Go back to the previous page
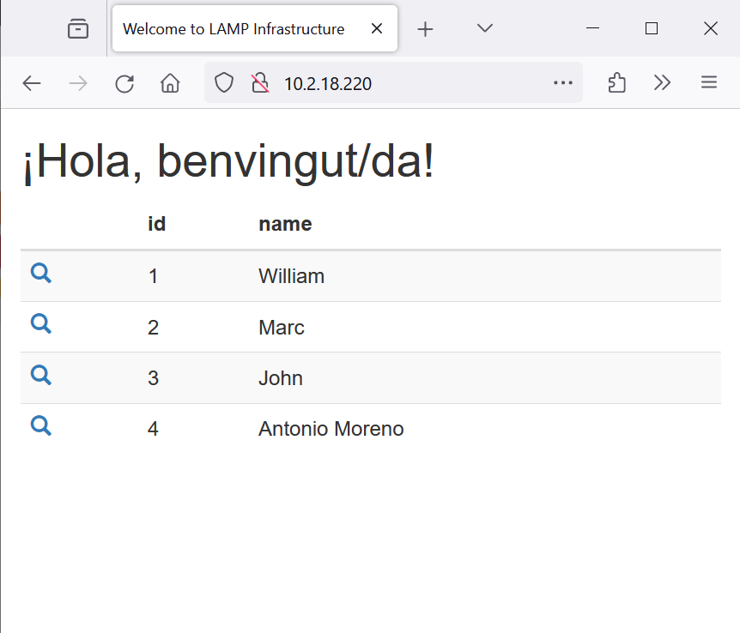 tap(32, 83)
